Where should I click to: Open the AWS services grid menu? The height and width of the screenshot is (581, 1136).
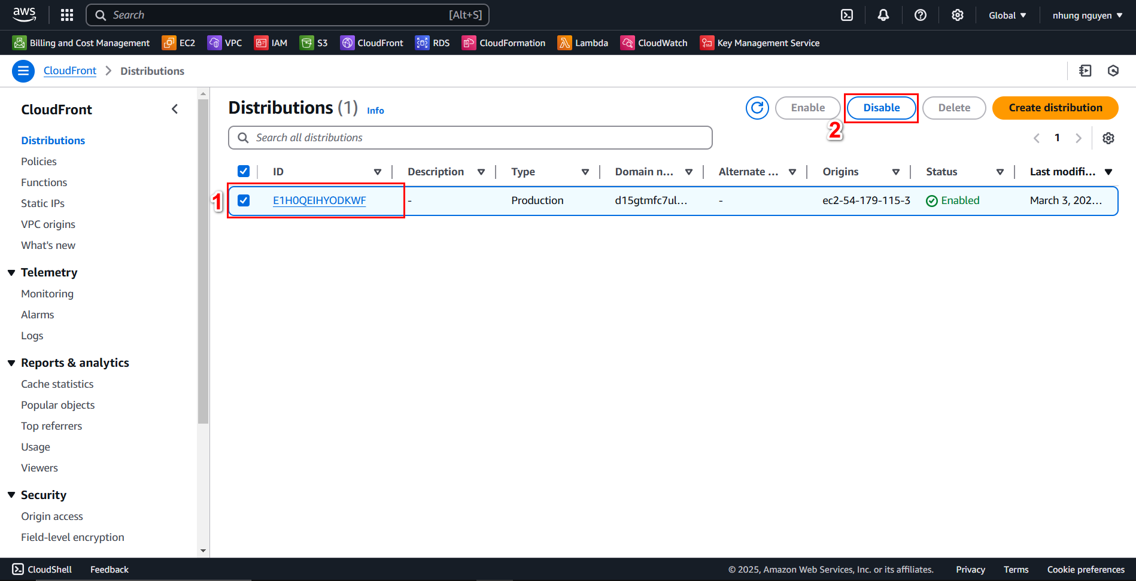coord(67,16)
